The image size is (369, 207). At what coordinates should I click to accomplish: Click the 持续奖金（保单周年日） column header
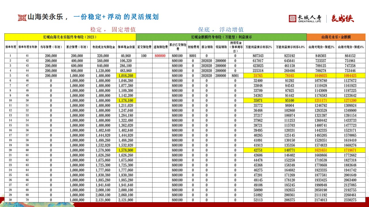point(236,47)
